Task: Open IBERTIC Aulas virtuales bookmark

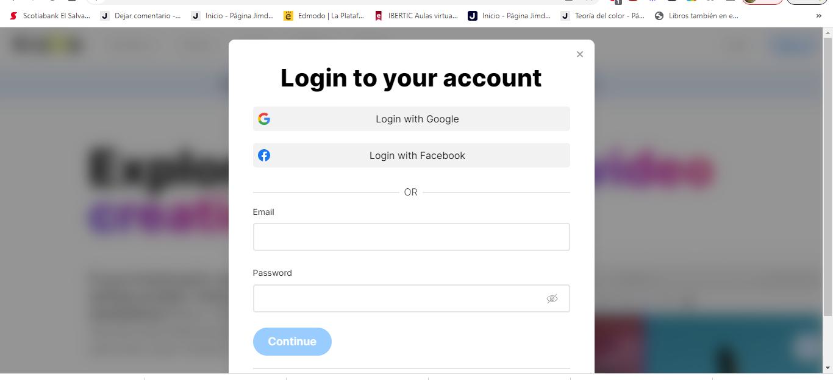Action: [416, 16]
